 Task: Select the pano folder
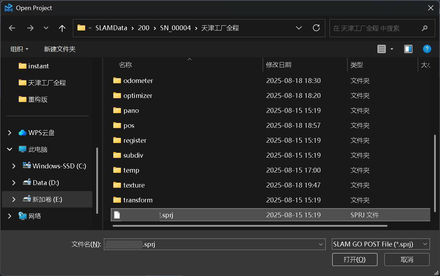[x=126, y=110]
